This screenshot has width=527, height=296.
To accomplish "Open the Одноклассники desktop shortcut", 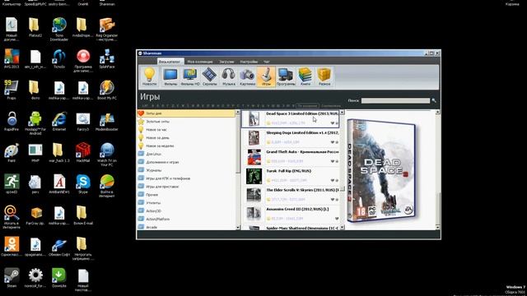I will pyautogui.click(x=12, y=247).
